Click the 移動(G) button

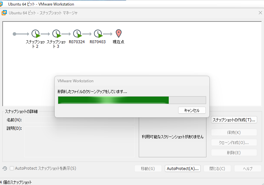pyautogui.click(x=148, y=168)
